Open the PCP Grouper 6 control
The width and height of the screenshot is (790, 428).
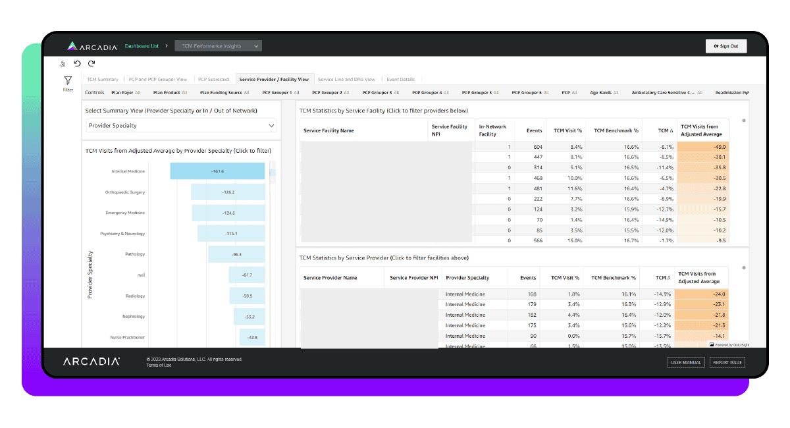[x=531, y=93]
